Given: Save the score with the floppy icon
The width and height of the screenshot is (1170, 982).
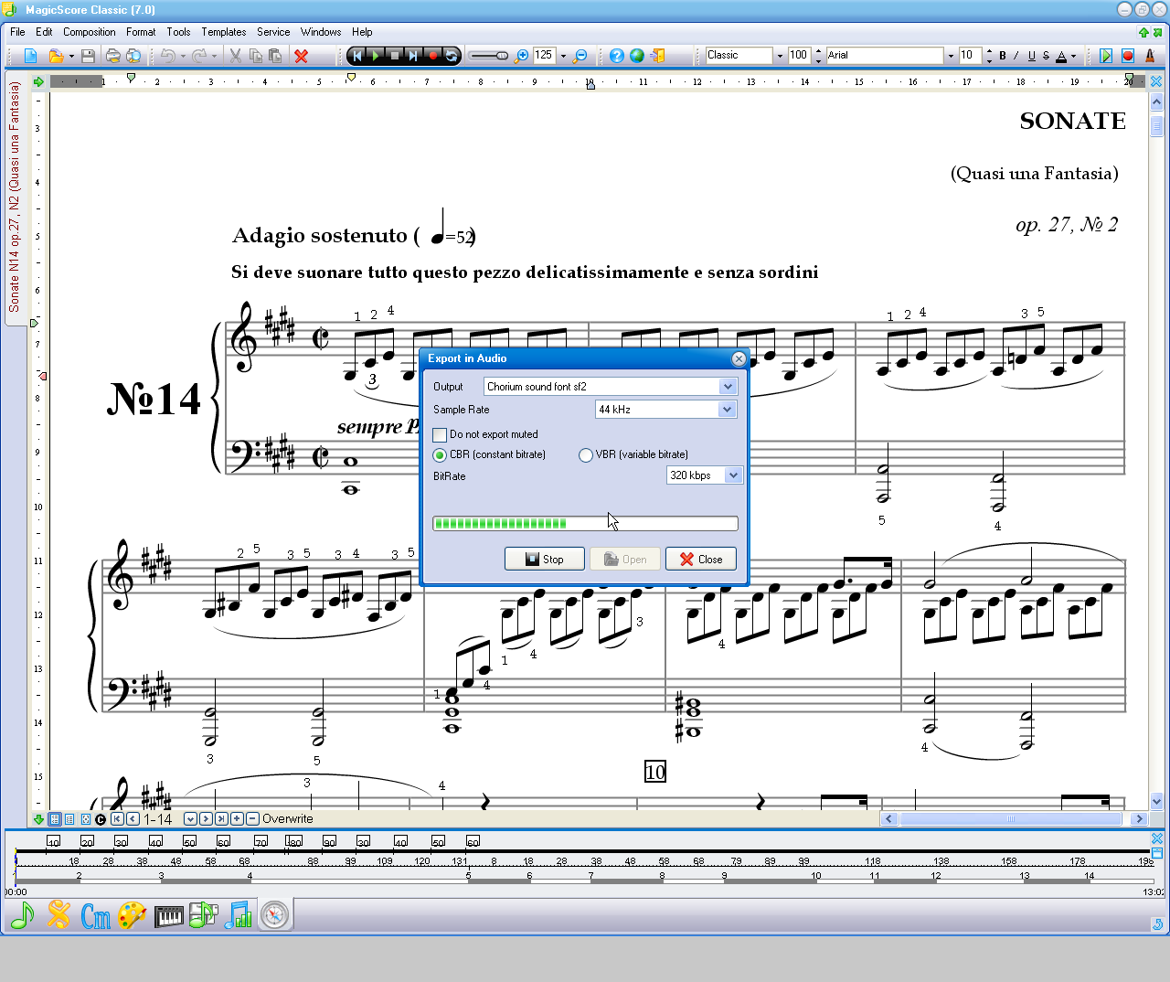Looking at the screenshot, I should pyautogui.click(x=88, y=56).
